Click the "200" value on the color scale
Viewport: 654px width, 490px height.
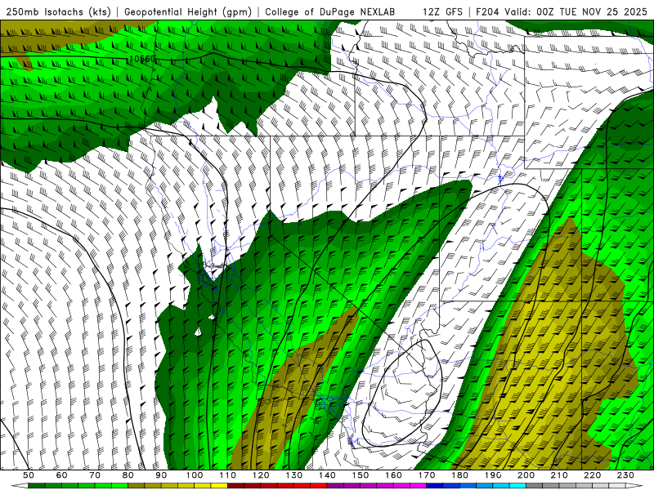point(526,475)
